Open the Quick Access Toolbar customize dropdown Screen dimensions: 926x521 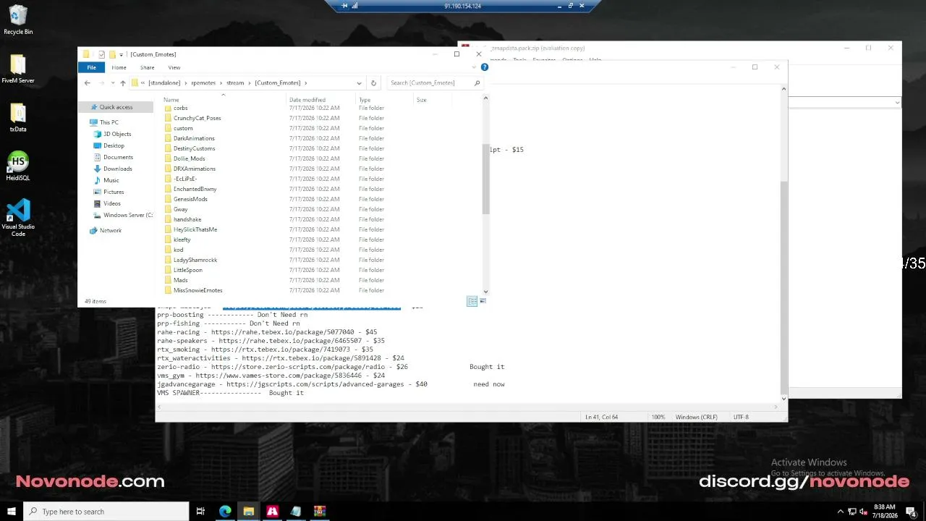click(121, 54)
